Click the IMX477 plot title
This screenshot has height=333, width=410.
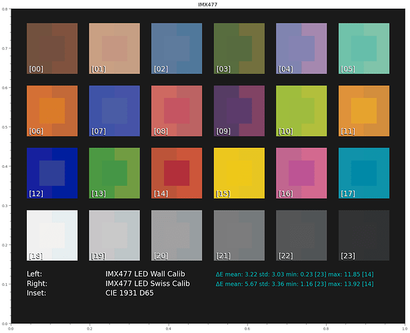(207, 5)
